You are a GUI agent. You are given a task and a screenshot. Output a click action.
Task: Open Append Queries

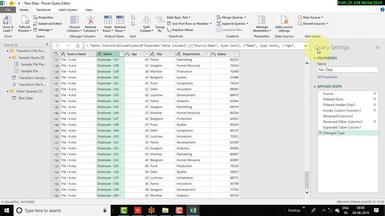point(233,23)
